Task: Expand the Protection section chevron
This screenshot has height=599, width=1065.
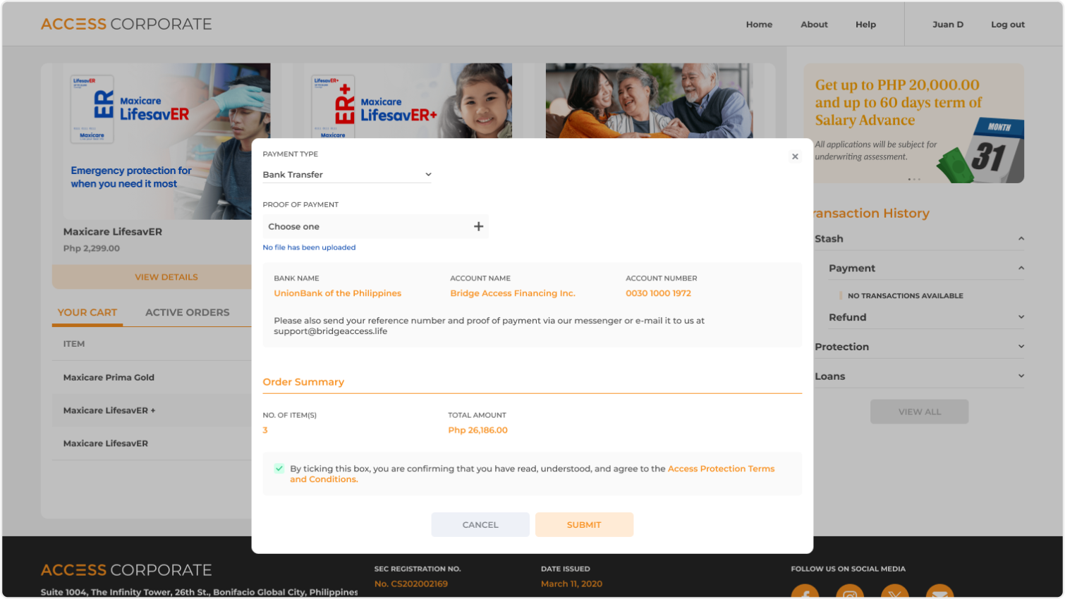Action: [x=1021, y=347]
